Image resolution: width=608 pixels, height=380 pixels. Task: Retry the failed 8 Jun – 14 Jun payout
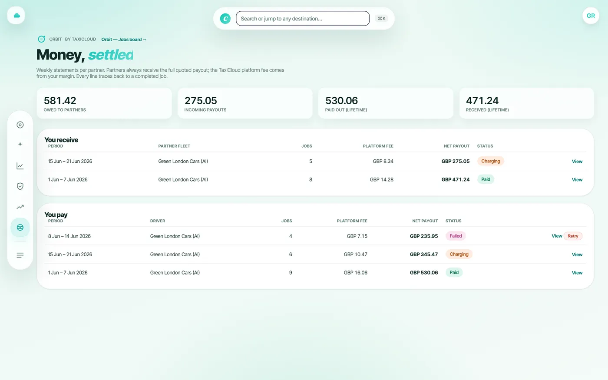click(573, 236)
